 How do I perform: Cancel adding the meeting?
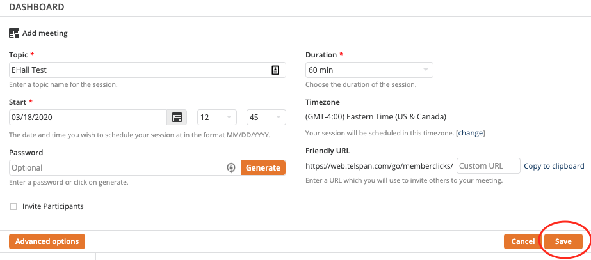click(522, 241)
